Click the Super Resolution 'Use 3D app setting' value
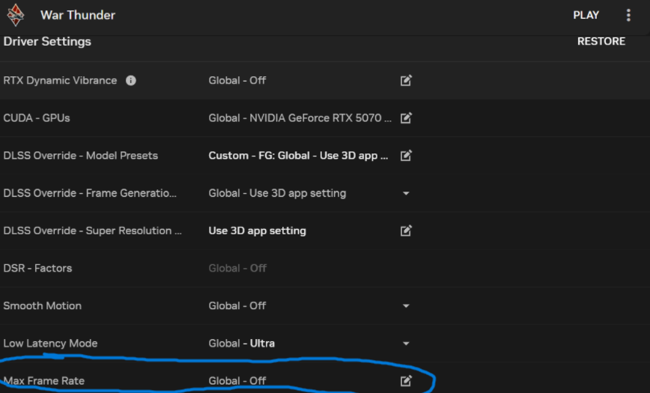This screenshot has height=393, width=650. click(x=257, y=231)
